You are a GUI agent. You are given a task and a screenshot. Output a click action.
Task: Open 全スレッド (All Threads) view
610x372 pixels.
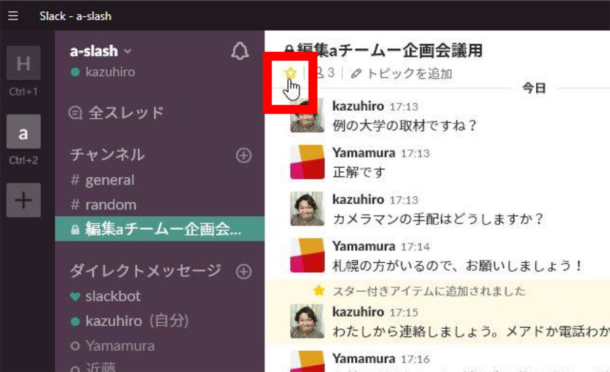(x=117, y=113)
